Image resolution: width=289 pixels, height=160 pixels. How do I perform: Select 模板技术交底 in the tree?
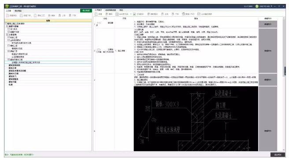tap(17, 49)
